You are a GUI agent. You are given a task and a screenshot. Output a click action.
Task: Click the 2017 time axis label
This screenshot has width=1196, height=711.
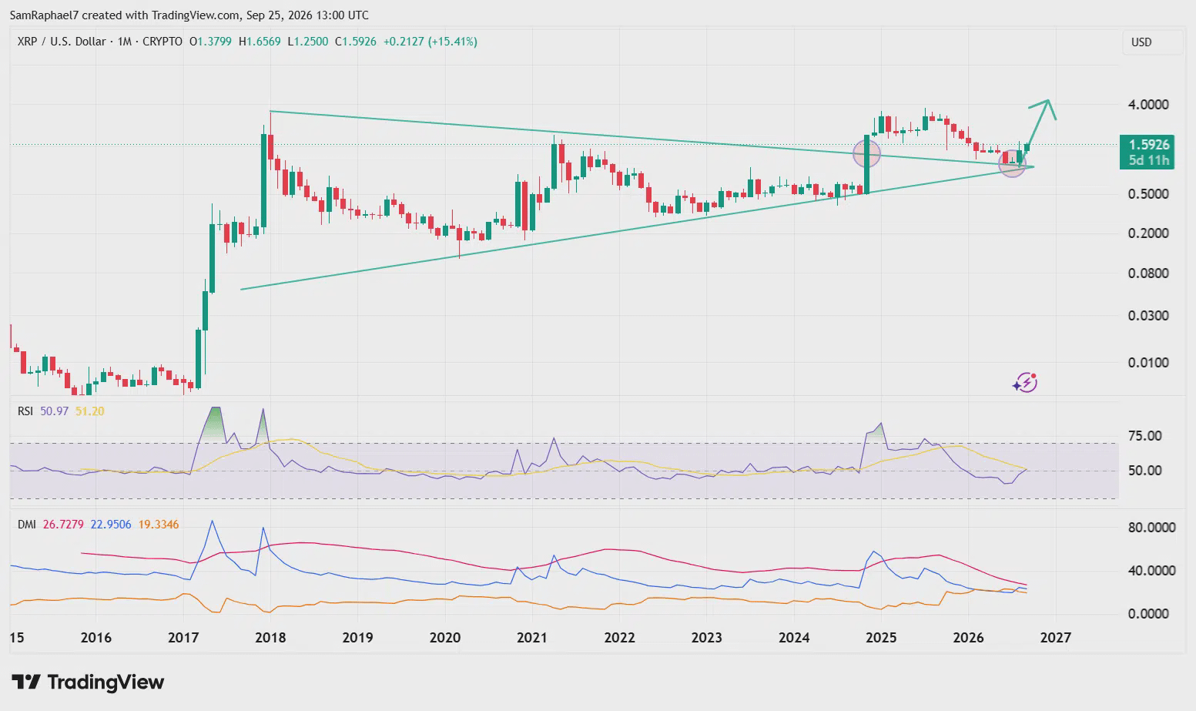click(183, 638)
